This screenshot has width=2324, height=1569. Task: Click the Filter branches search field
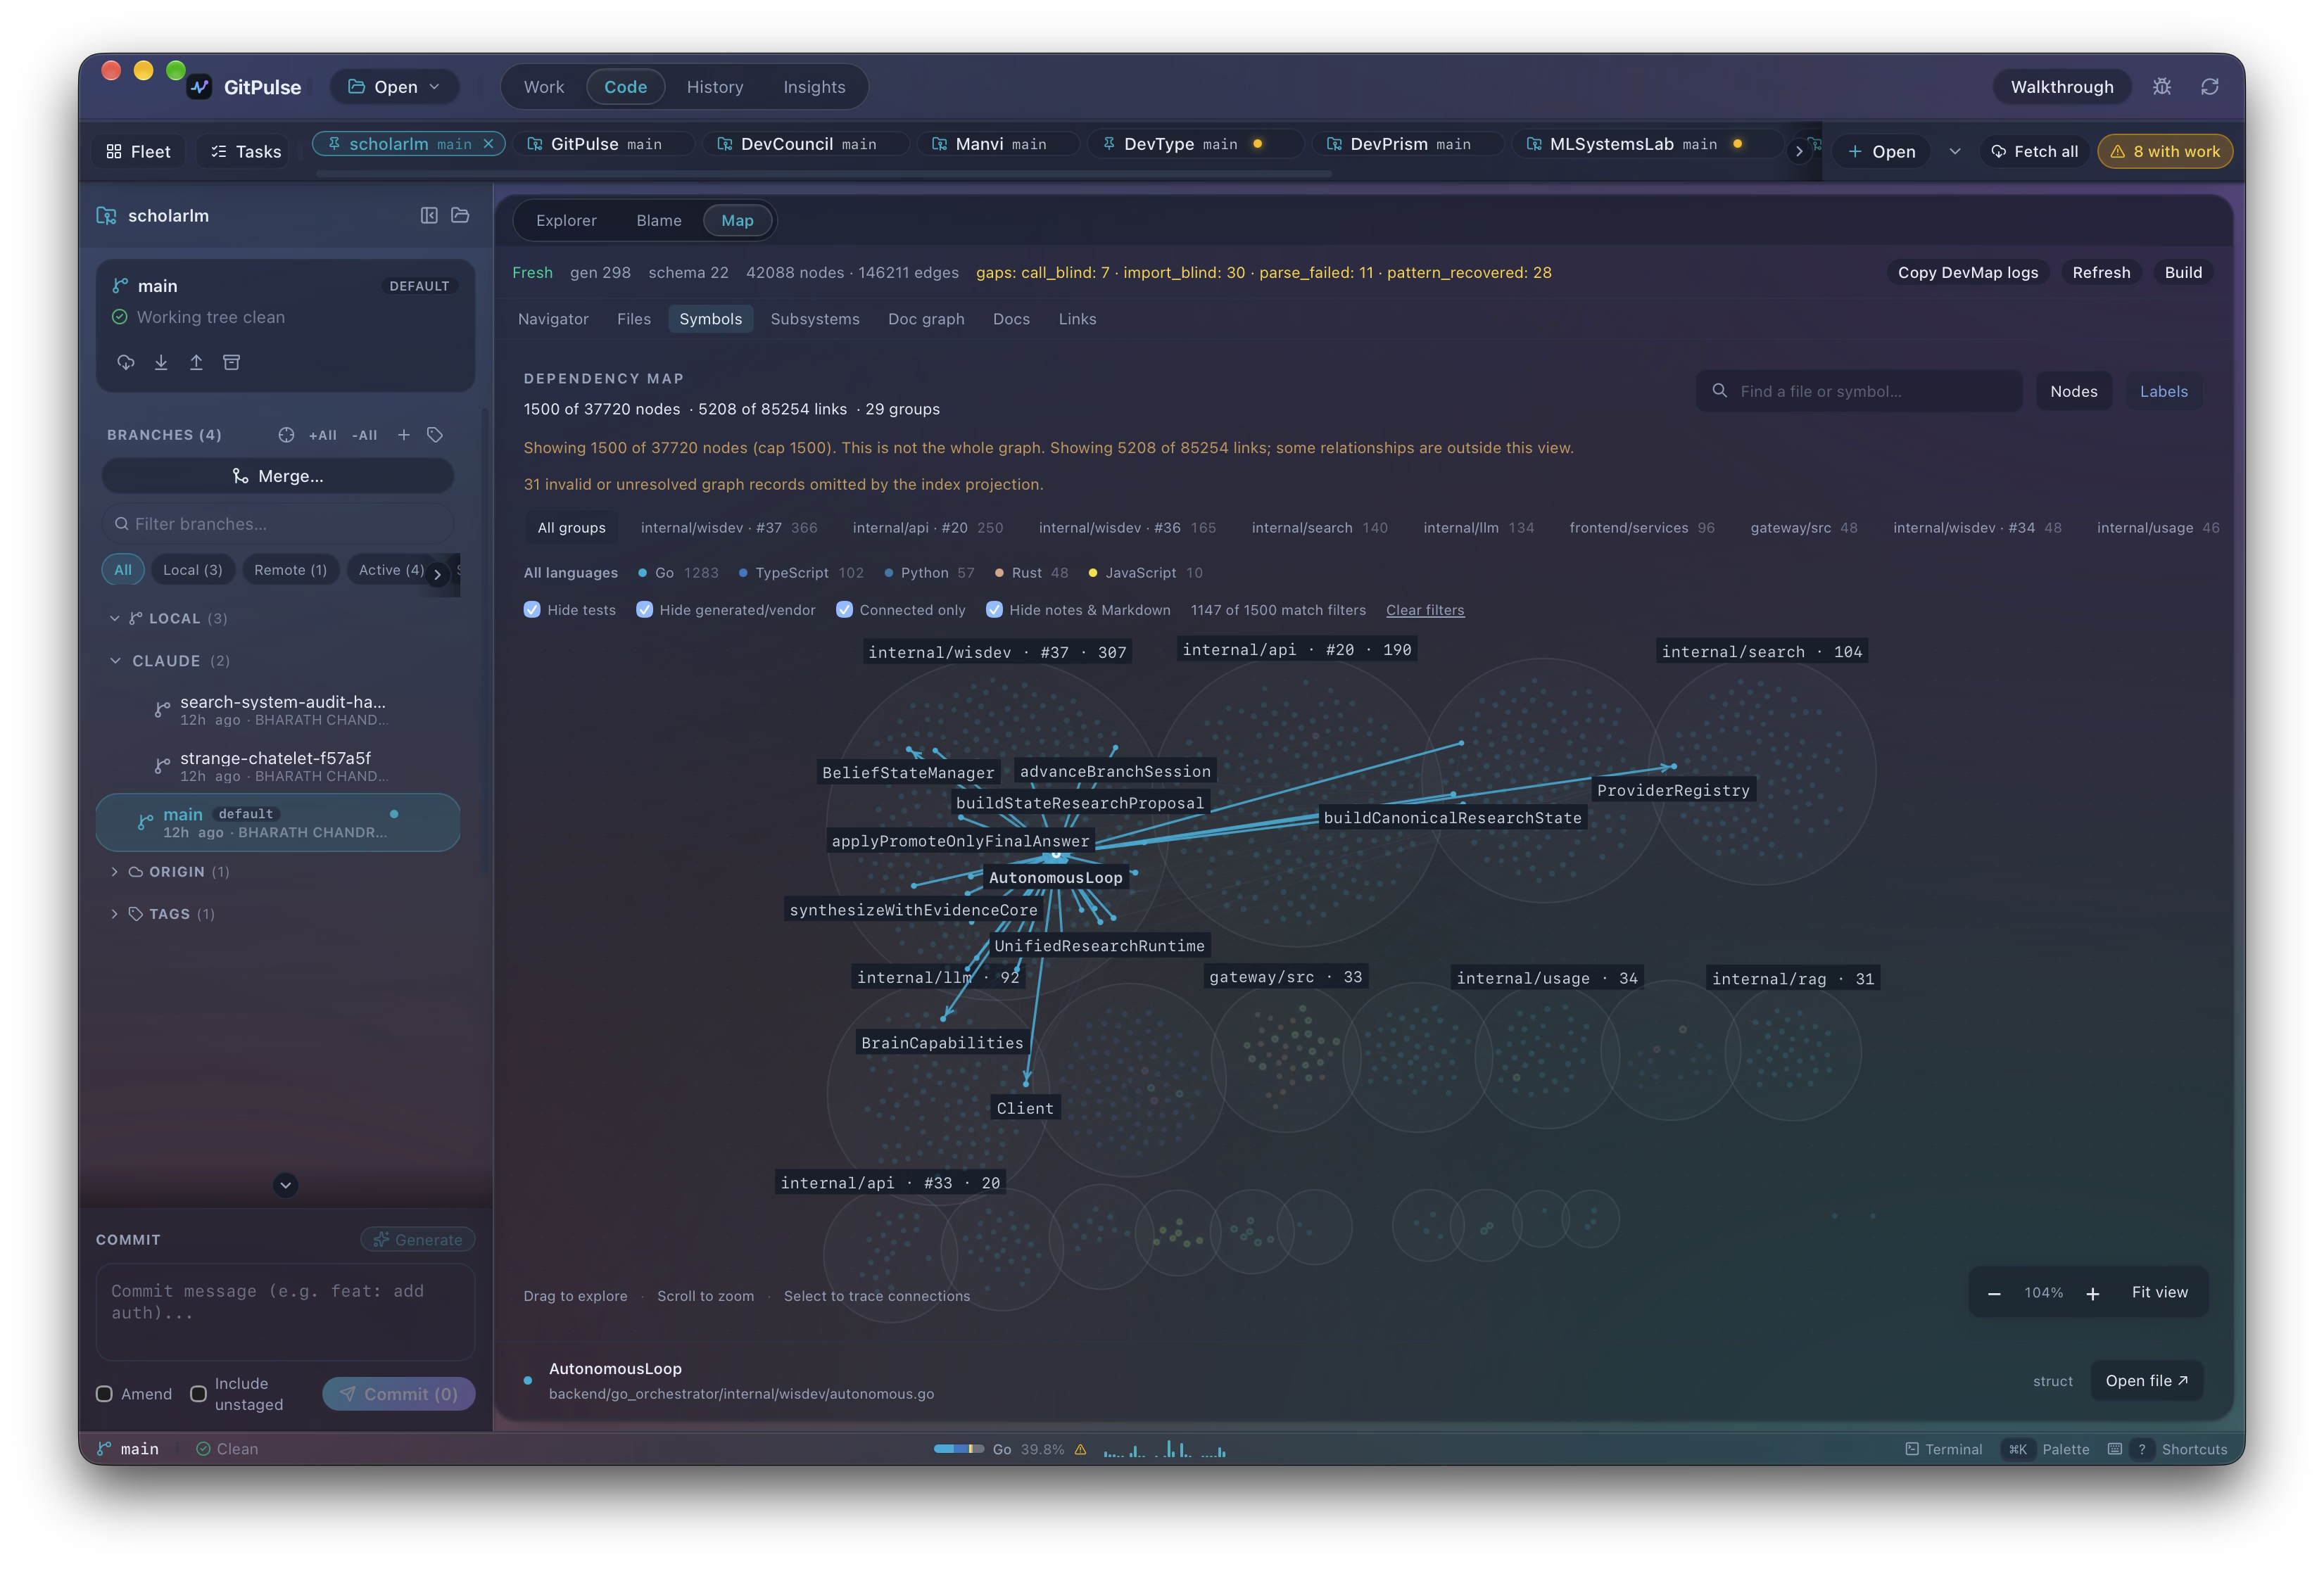point(278,523)
